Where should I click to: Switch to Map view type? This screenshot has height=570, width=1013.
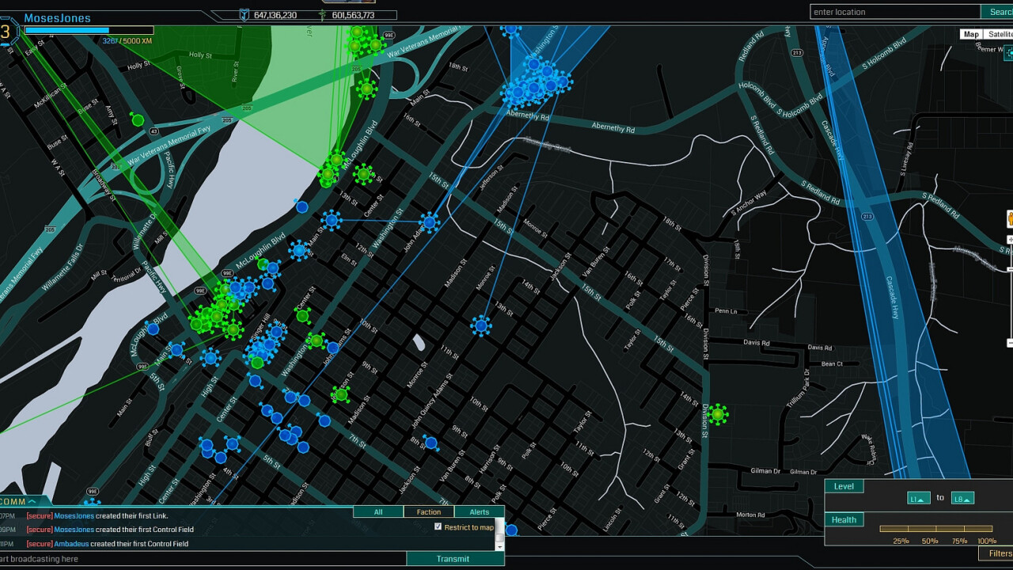point(971,34)
